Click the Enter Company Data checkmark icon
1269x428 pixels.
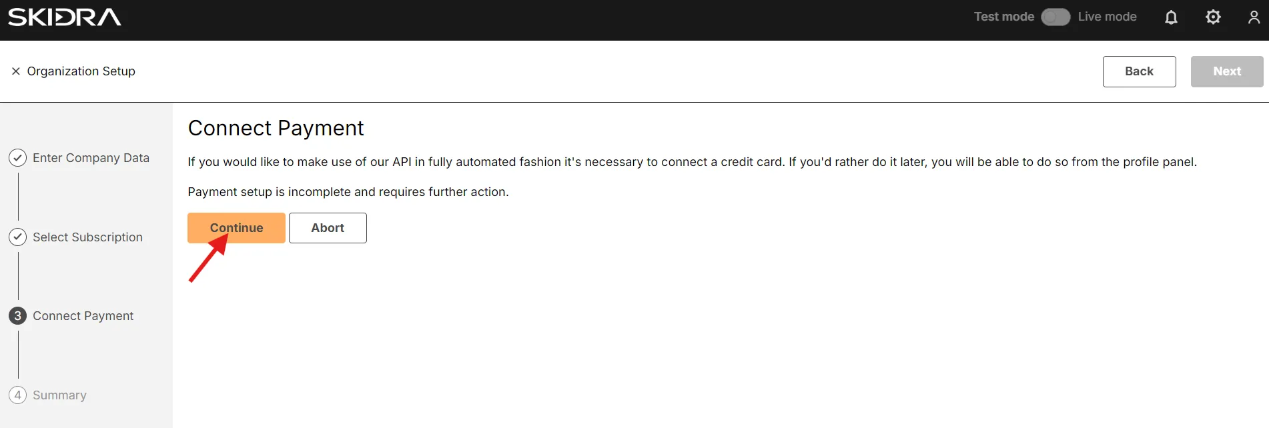(18, 158)
